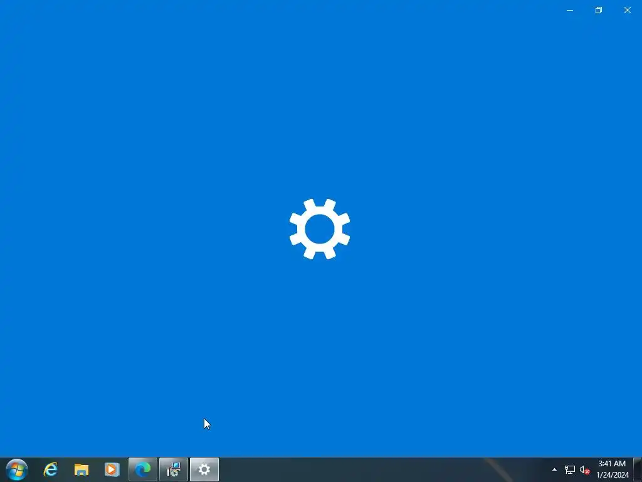The image size is (642, 482).
Task: Launch Internet Explorer from taskbar
Action: 51,469
